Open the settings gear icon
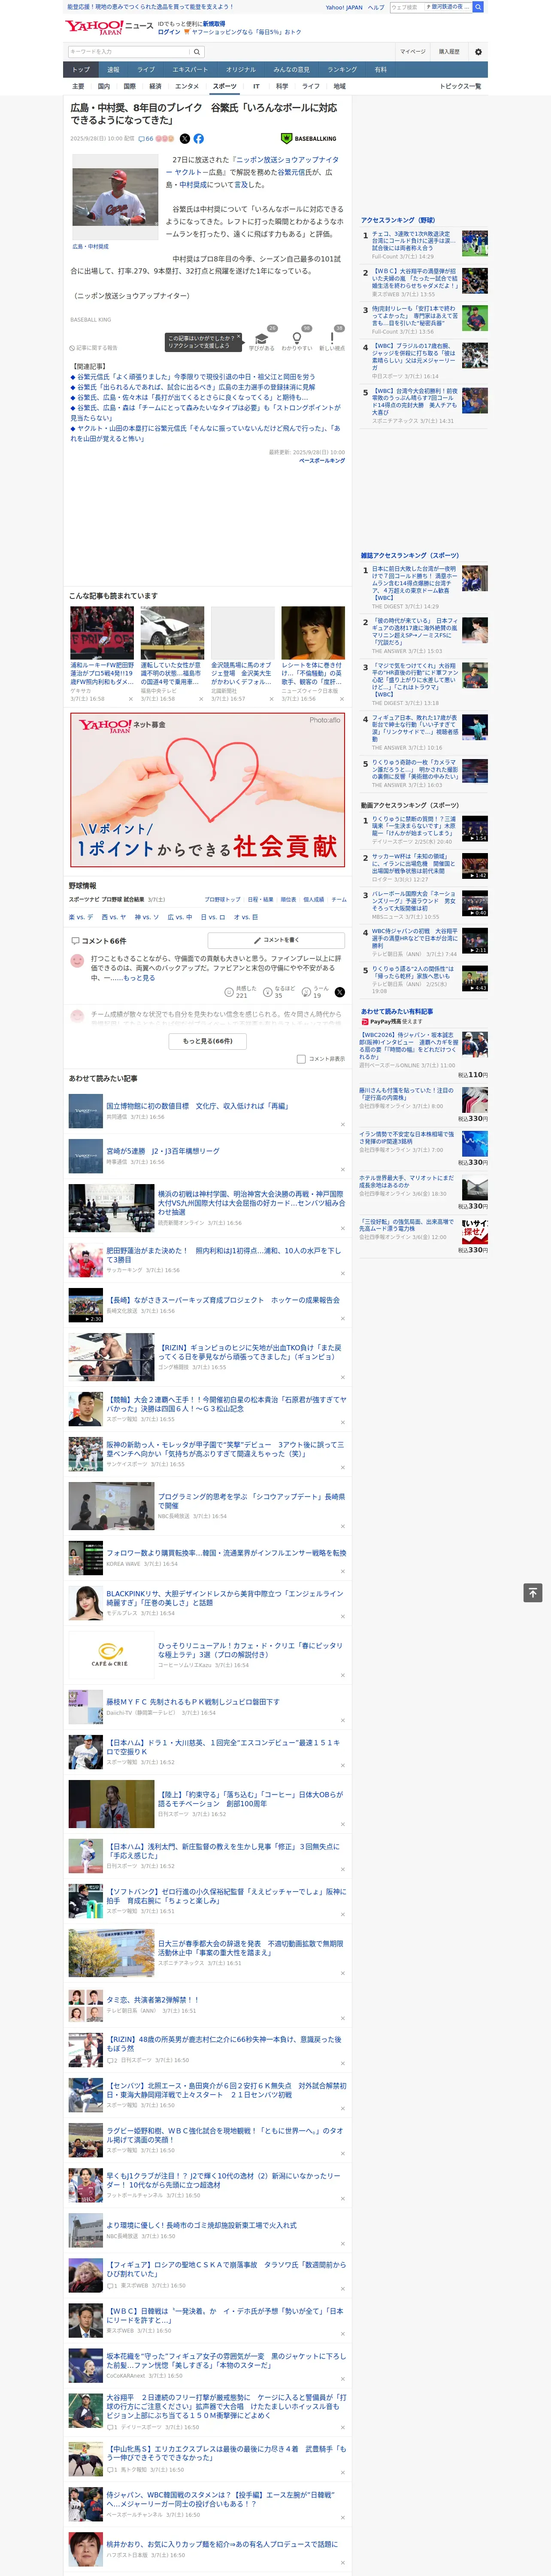Image resolution: width=551 pixels, height=2576 pixels. (x=478, y=52)
